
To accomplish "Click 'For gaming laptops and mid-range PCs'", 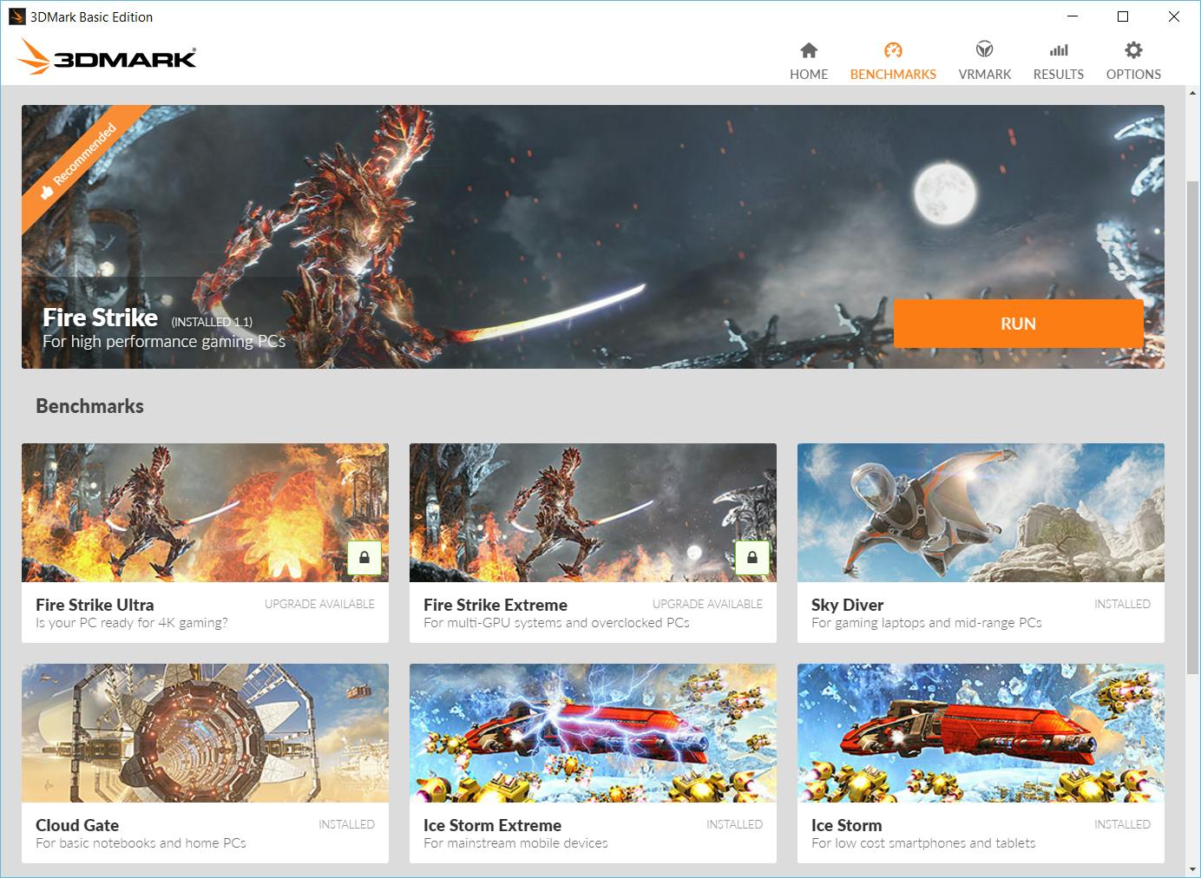I will coord(927,623).
